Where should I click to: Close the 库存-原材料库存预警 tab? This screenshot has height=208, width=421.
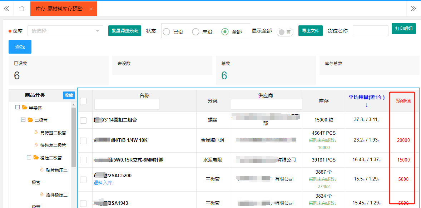[91, 9]
